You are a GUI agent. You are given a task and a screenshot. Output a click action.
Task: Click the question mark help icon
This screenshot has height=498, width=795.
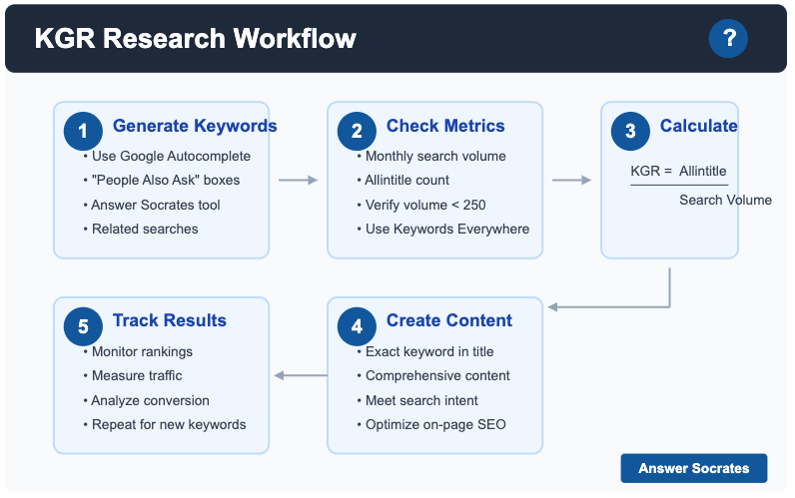click(x=728, y=39)
